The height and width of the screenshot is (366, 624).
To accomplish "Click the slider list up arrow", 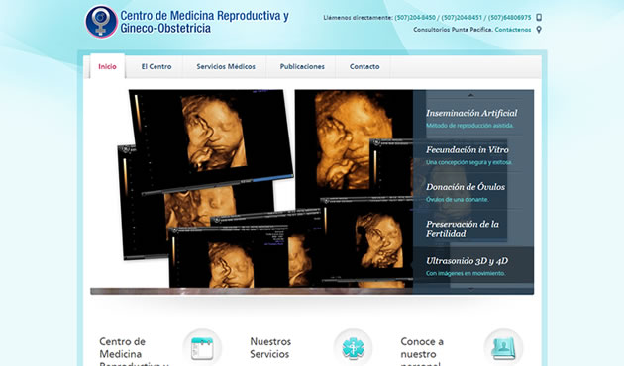I will coord(470,95).
